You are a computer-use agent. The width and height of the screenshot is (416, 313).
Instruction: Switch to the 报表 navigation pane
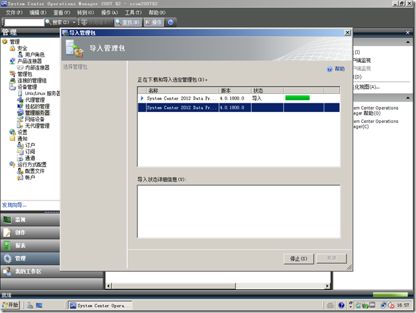point(30,246)
